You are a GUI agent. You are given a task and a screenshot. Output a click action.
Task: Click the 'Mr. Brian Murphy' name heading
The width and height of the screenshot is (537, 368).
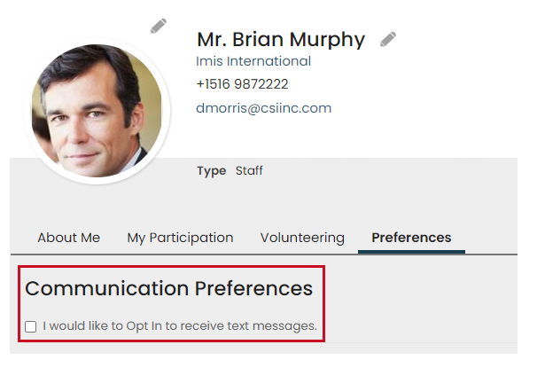coord(280,40)
